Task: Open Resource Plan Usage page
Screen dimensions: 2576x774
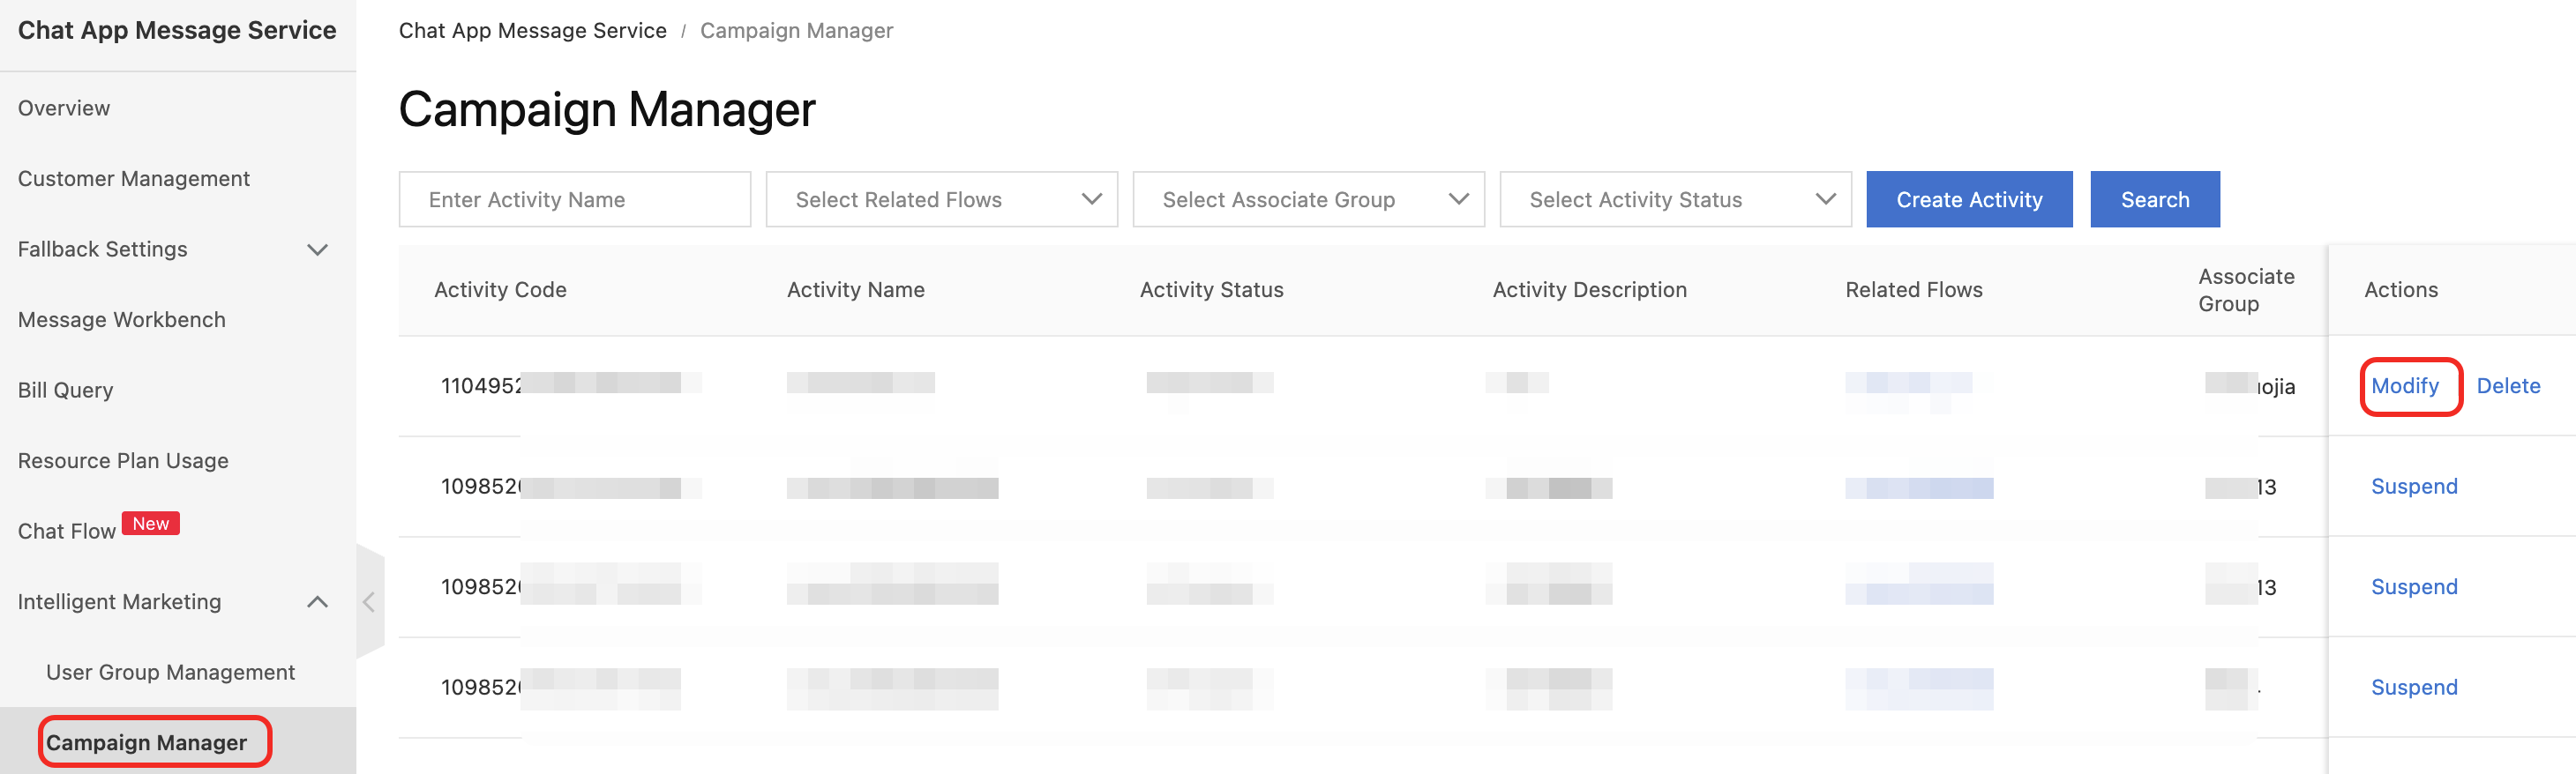Action: 123,460
